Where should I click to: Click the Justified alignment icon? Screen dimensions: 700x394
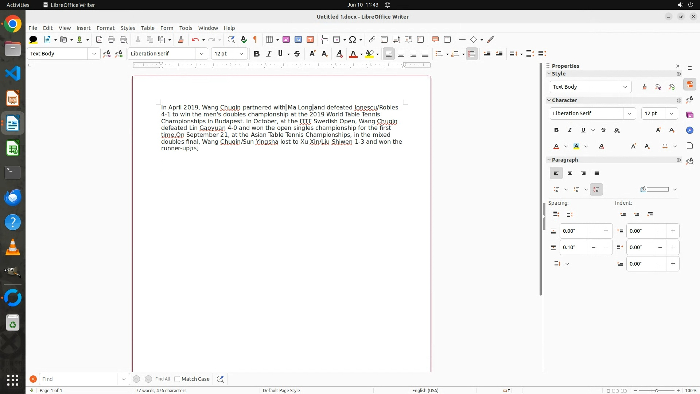pyautogui.click(x=425, y=54)
